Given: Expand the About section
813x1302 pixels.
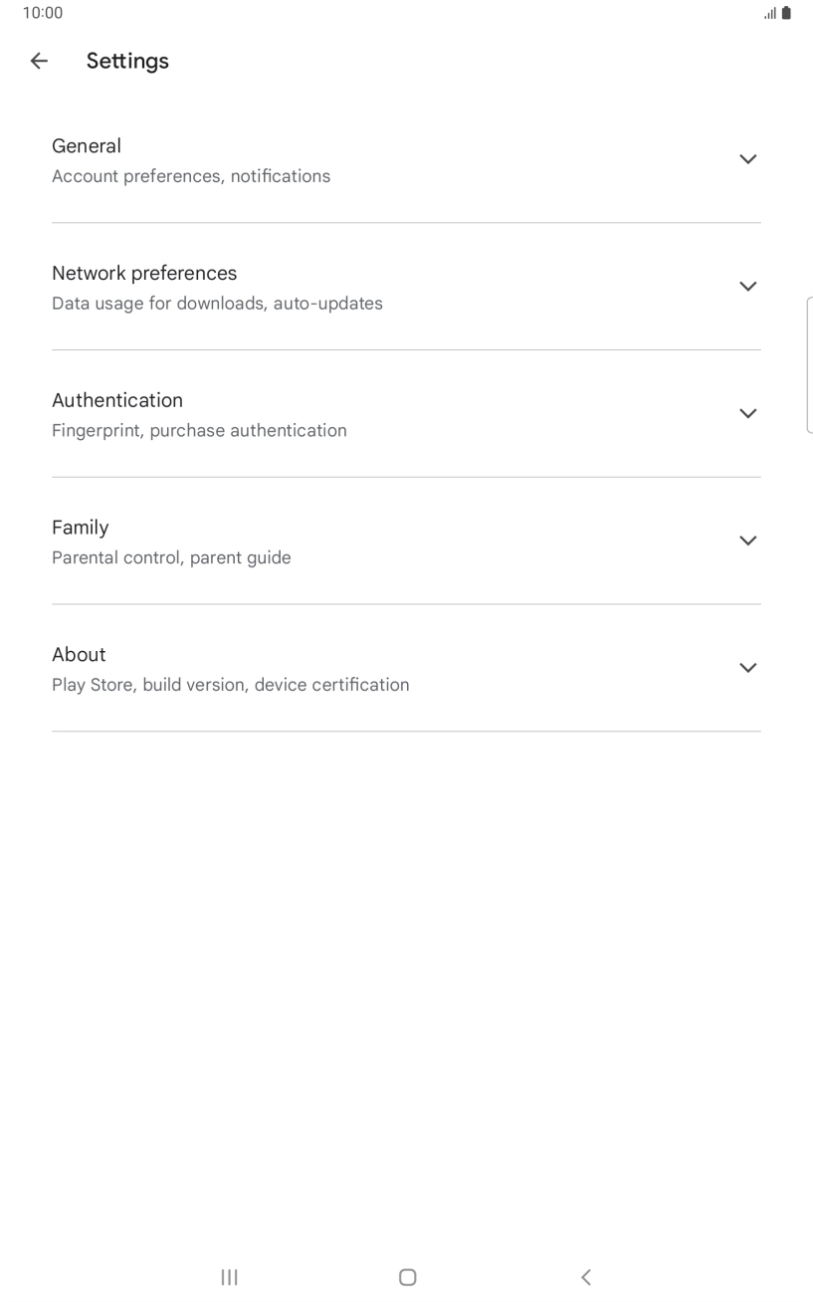Looking at the screenshot, I should click(748, 668).
